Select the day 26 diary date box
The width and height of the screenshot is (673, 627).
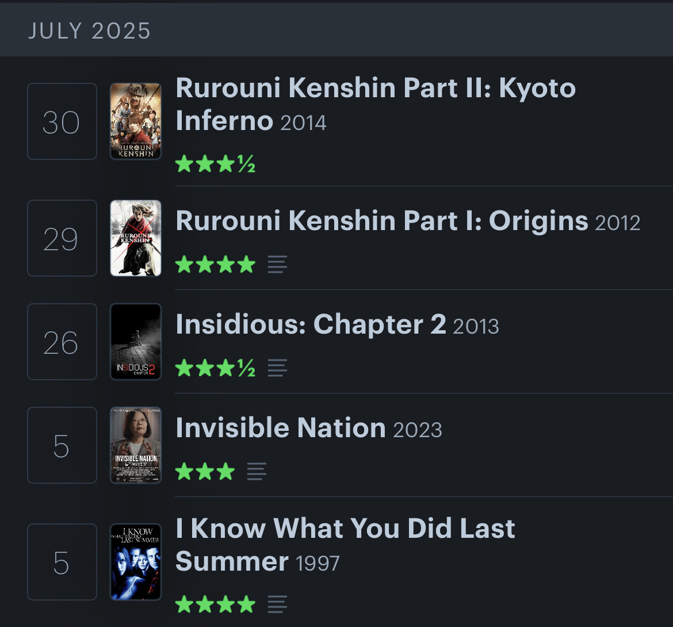pyautogui.click(x=62, y=342)
